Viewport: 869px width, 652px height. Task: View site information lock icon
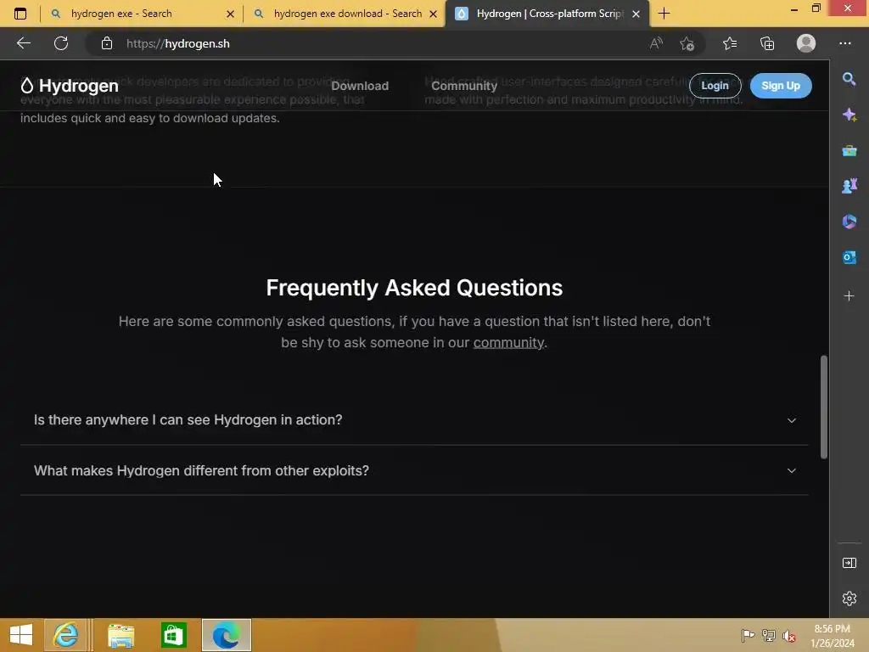(x=107, y=43)
